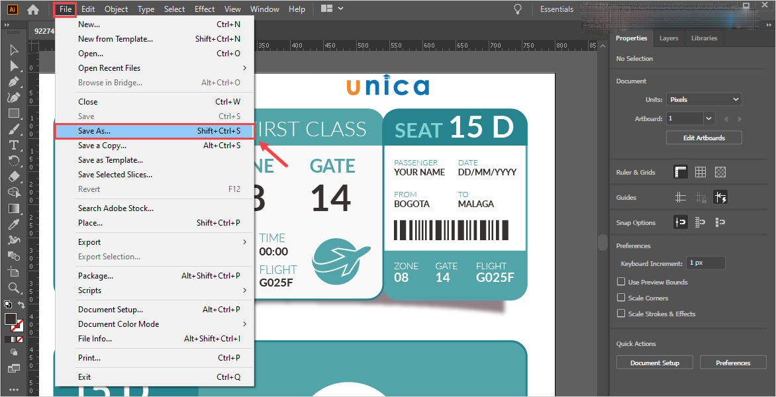The image size is (776, 397).
Task: Check the Scale Corners option
Action: click(621, 298)
